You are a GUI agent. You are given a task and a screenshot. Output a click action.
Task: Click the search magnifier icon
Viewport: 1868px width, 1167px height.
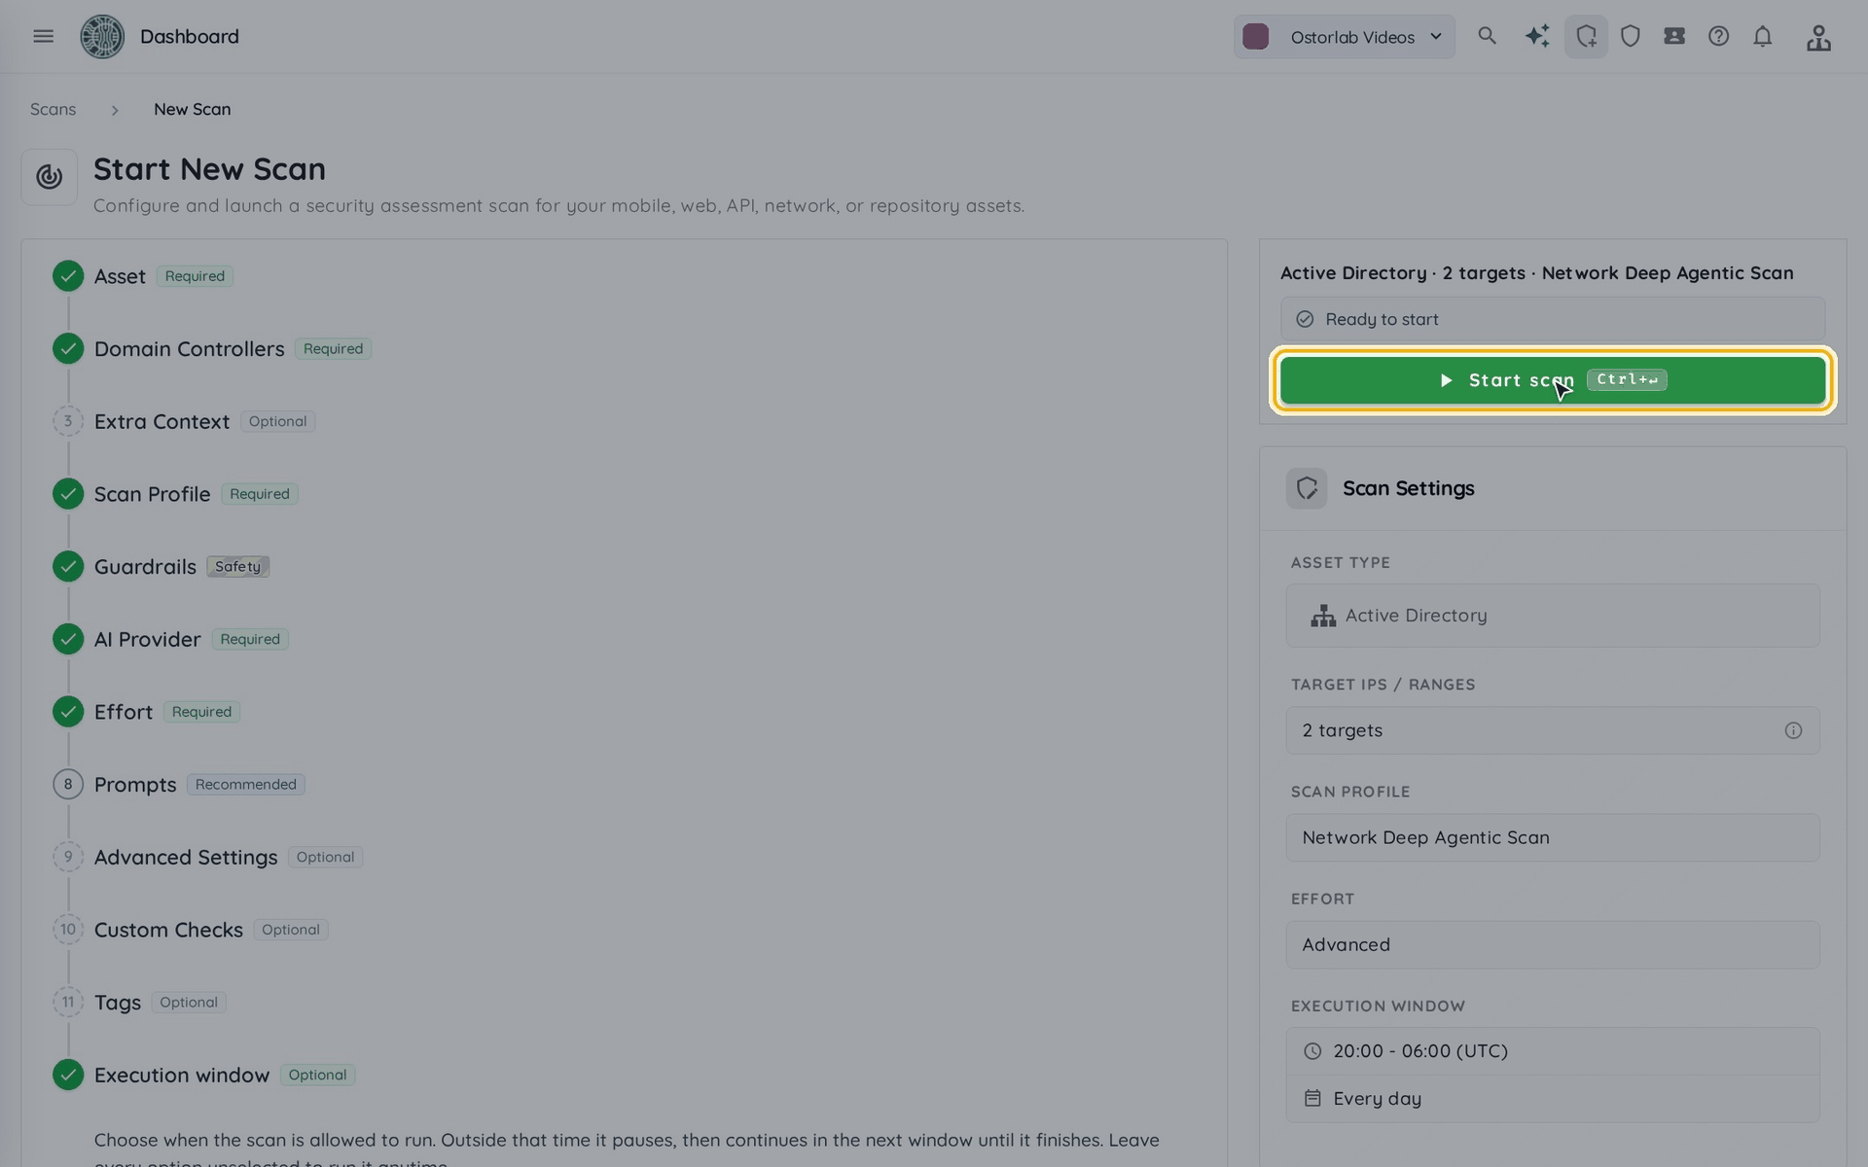point(1487,36)
